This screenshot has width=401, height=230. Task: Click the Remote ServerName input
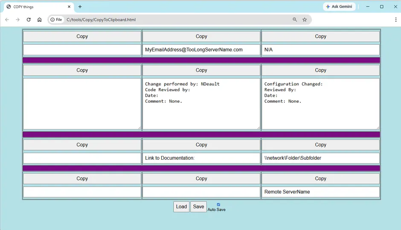pyautogui.click(x=320, y=192)
